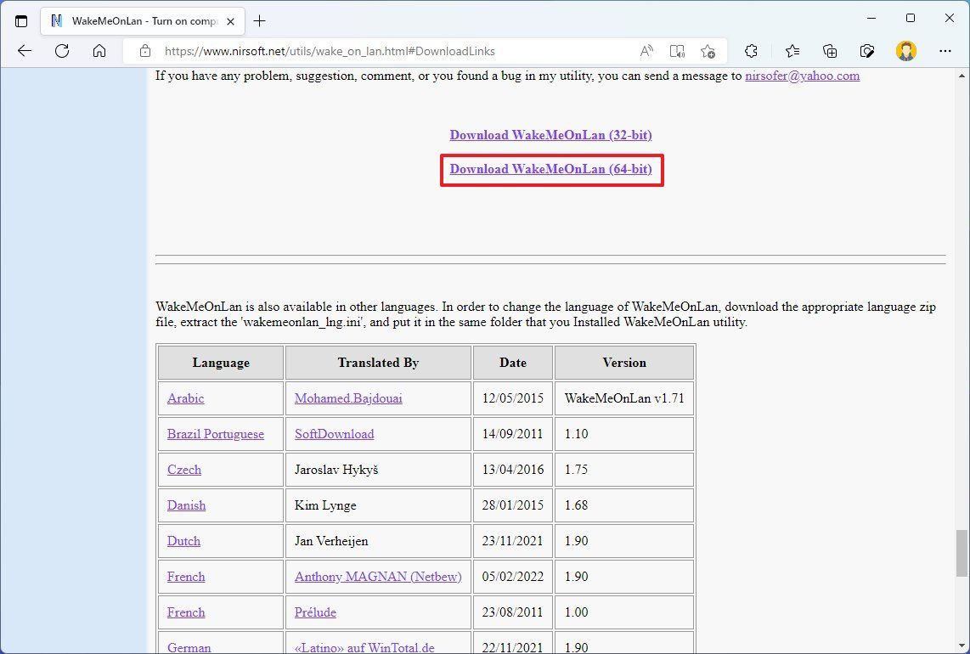
Task: Email nirsofer@yahoo.com
Action: pos(802,76)
